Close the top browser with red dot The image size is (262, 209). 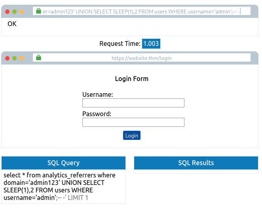(x=8, y=12)
